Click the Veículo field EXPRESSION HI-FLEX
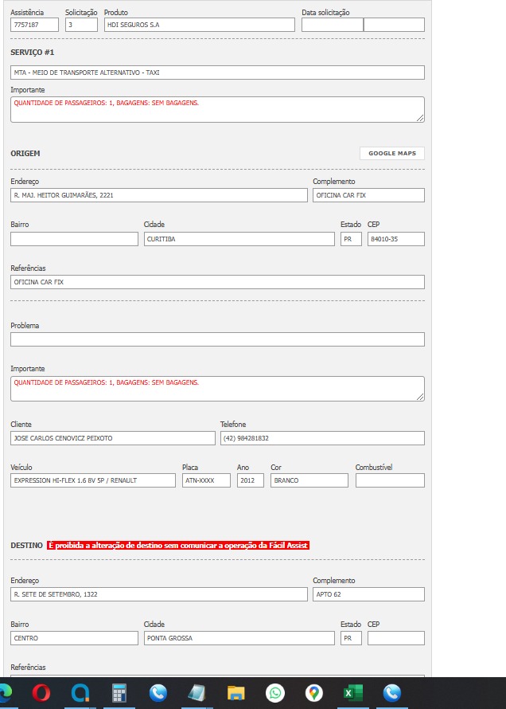The width and height of the screenshot is (506, 709). 92,480
